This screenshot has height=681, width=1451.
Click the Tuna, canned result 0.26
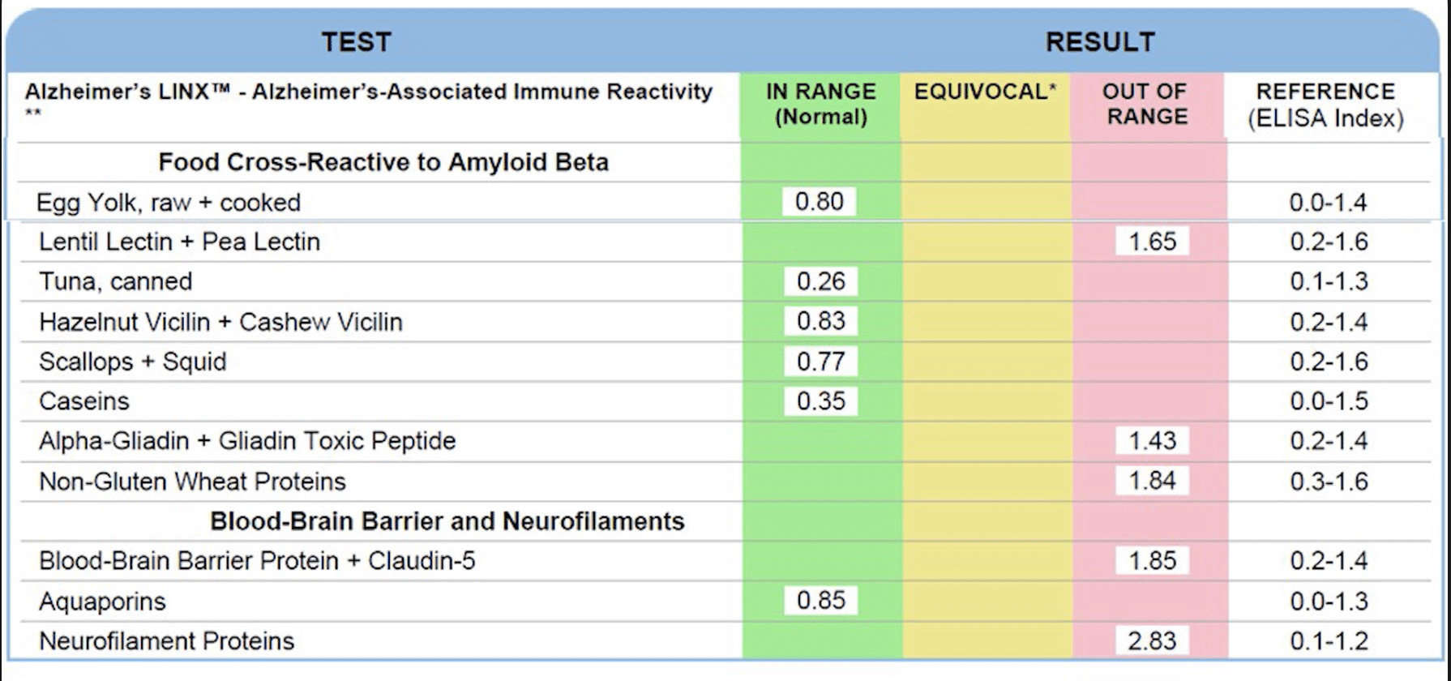click(x=820, y=281)
